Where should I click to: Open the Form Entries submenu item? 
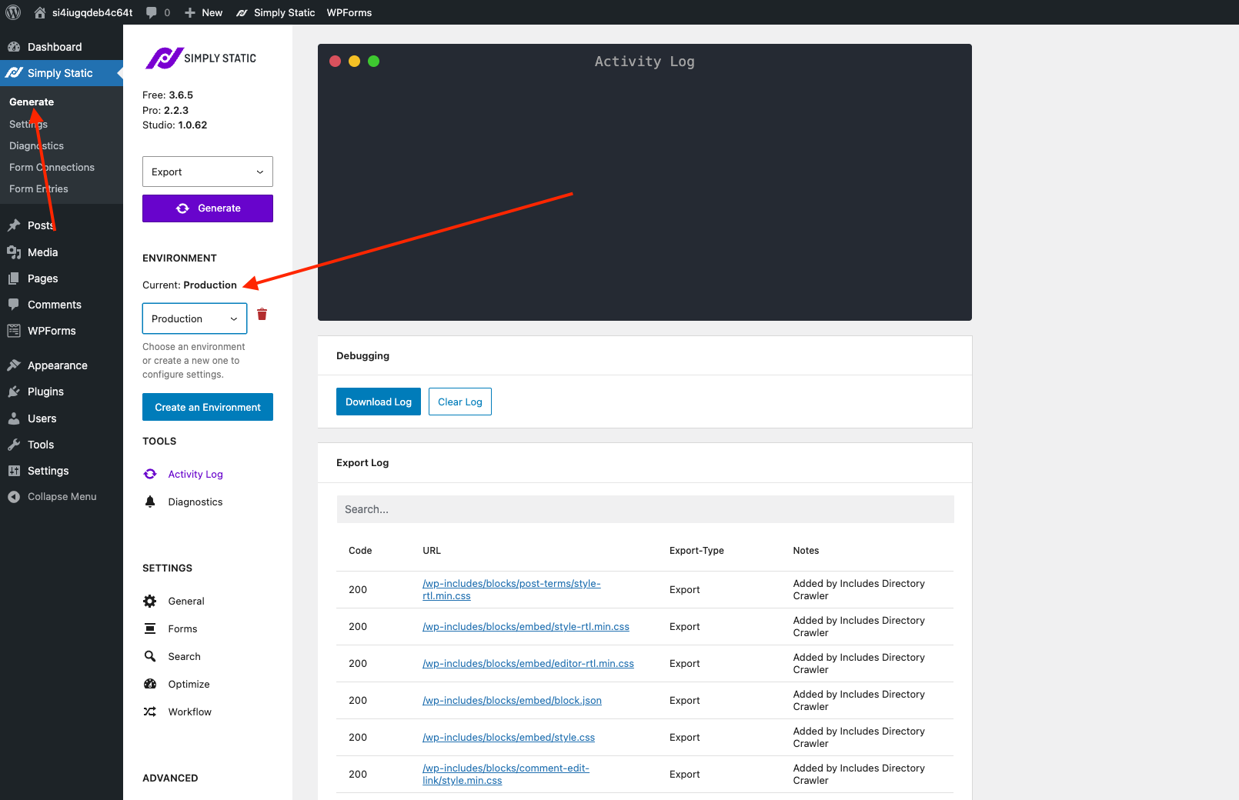point(38,188)
